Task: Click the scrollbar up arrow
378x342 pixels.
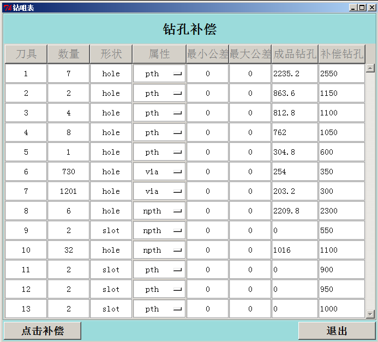Action: pyautogui.click(x=370, y=69)
